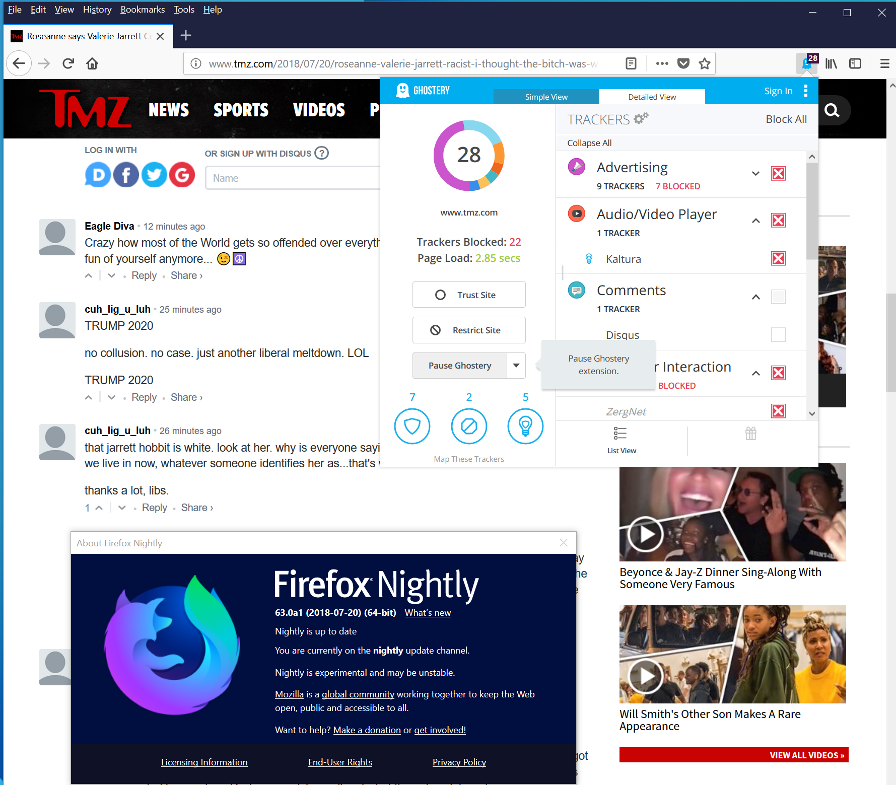
Task: Click the Ghostery Smart Blocking lightbulb icon
Action: coord(525,426)
